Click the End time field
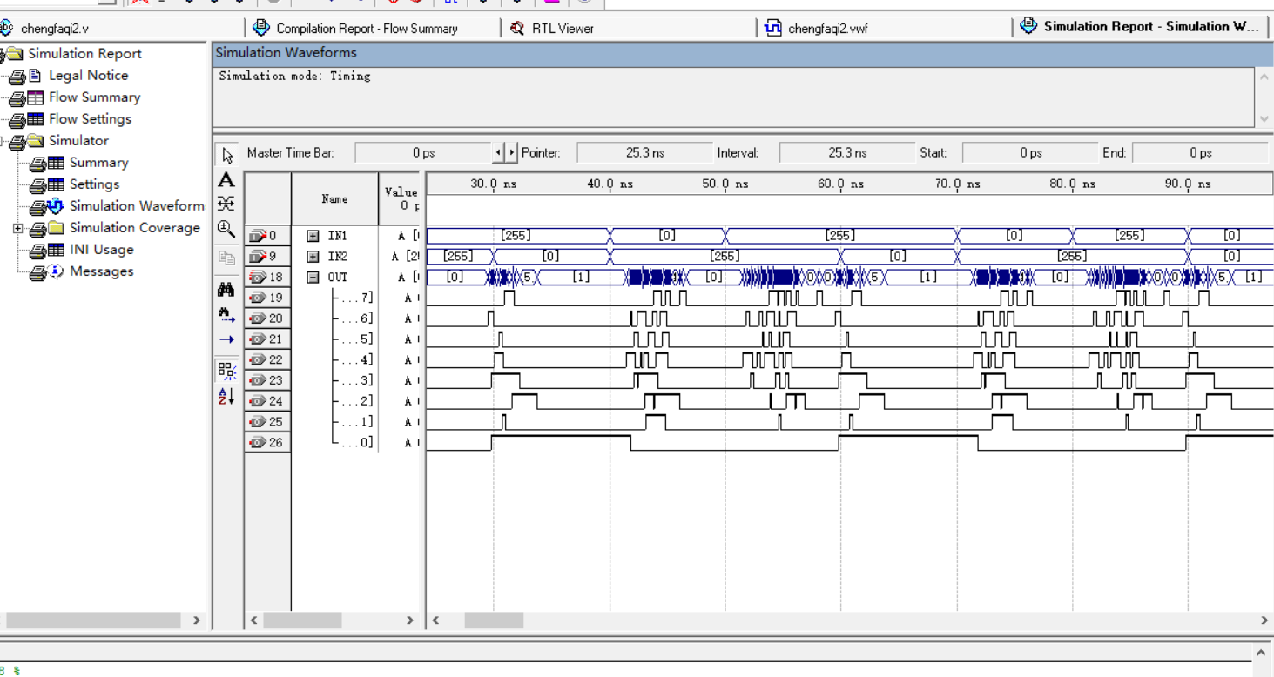1274x677 pixels. [x=1200, y=153]
